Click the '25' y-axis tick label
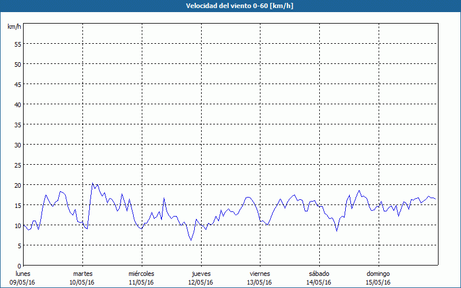 (17, 165)
